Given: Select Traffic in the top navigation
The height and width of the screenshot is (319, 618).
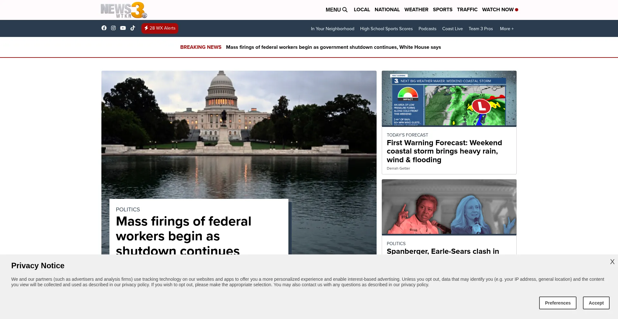Looking at the screenshot, I should tap(467, 10).
